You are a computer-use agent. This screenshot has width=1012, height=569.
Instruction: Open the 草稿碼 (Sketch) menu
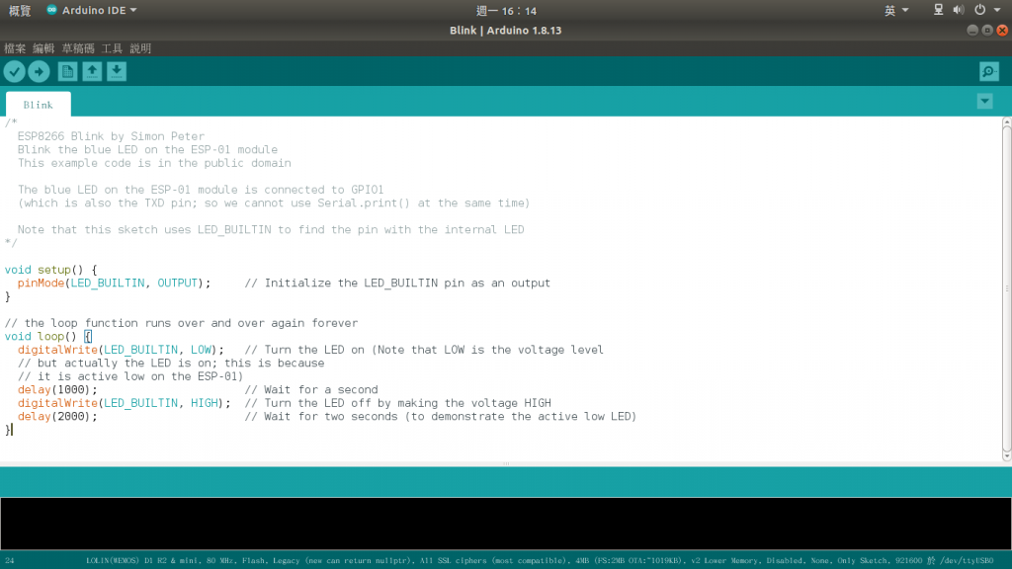click(77, 48)
